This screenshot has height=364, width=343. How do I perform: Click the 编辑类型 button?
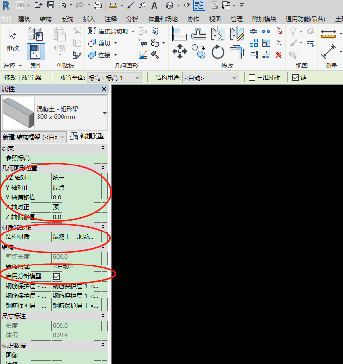[87, 136]
